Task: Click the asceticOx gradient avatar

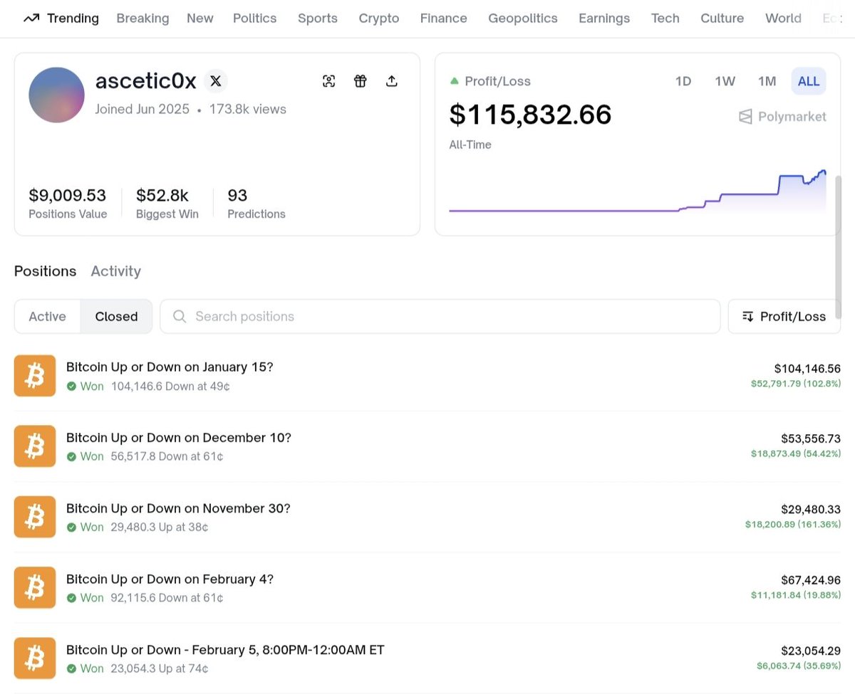Action: (57, 95)
